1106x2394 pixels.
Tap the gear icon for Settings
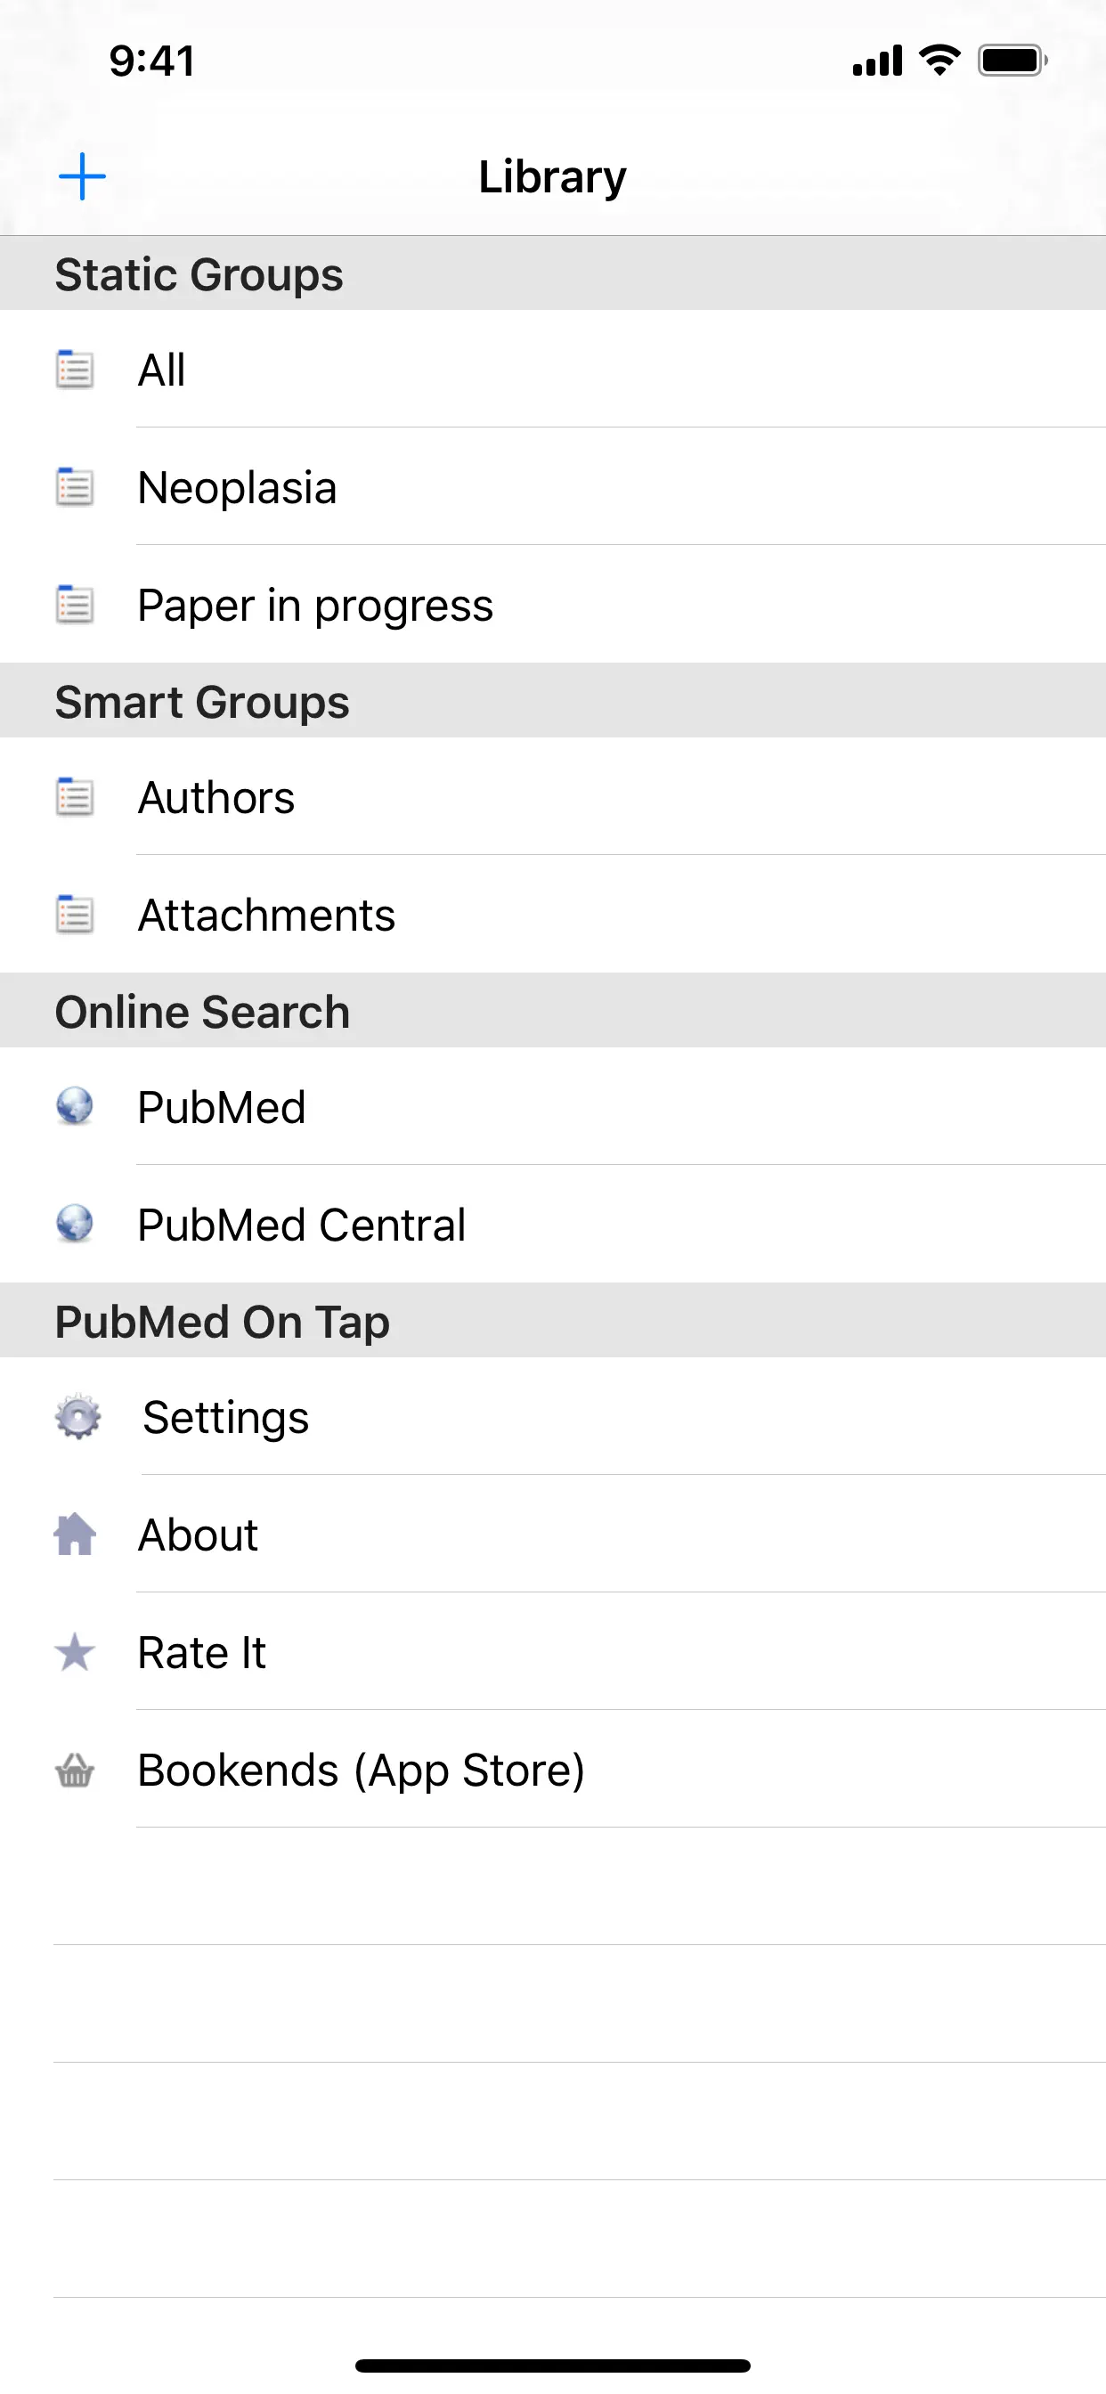(77, 1416)
